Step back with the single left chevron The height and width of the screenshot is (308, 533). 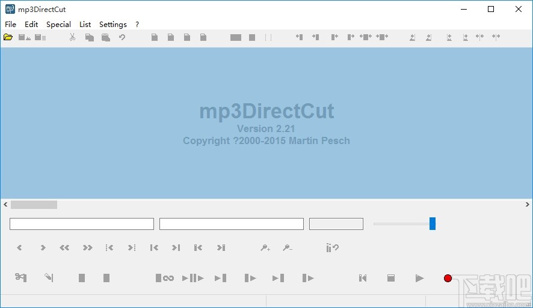pyautogui.click(x=19, y=247)
